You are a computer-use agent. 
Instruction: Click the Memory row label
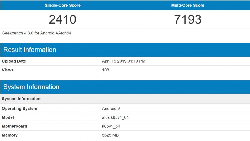pos(10,135)
